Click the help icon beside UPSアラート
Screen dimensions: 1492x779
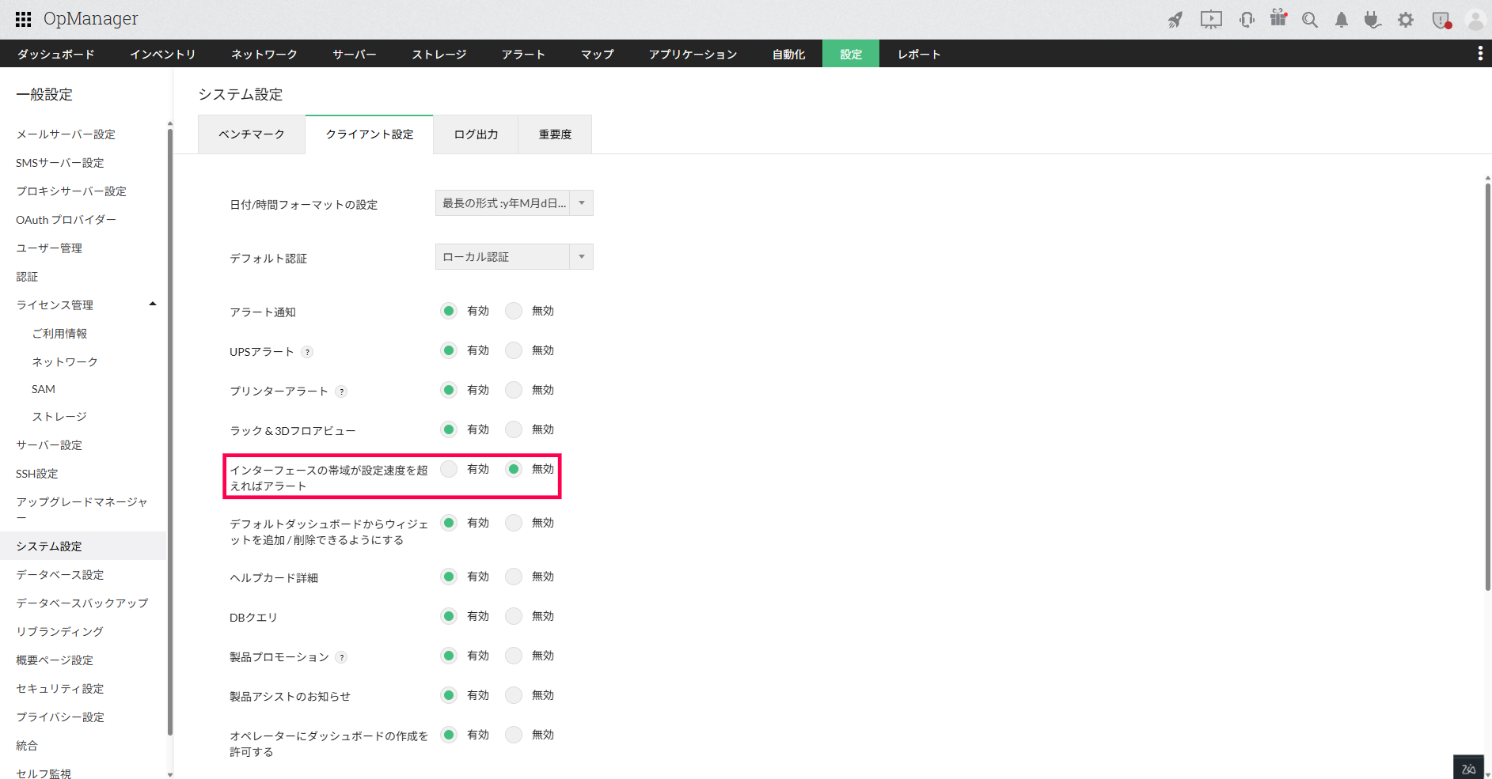307,352
